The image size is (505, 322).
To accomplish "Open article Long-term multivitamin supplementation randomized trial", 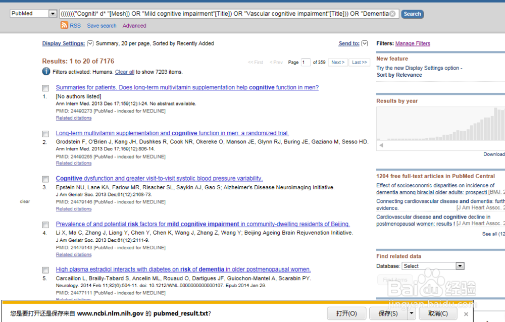I will pyautogui.click(x=172, y=133).
